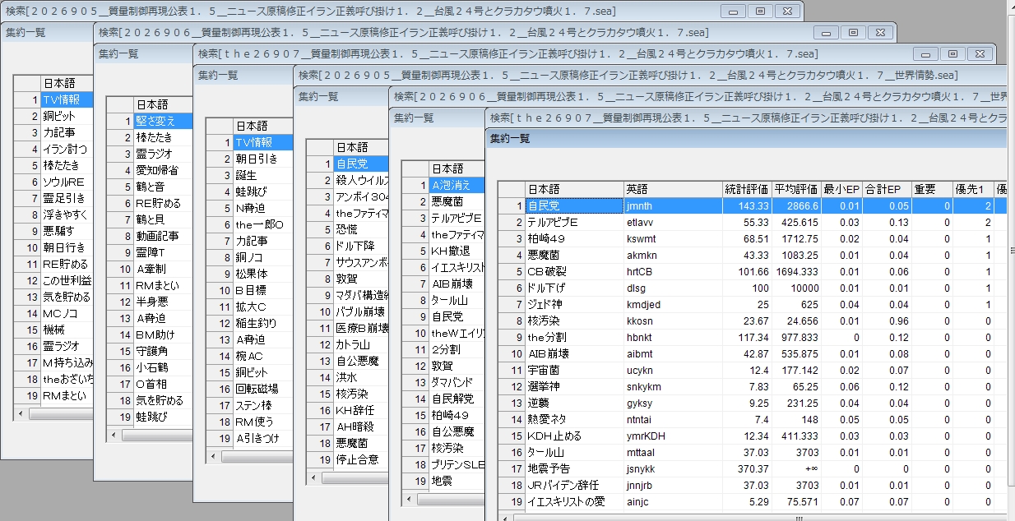Sort front table by 統計評価 column header
The image size is (1015, 521).
[x=747, y=189]
